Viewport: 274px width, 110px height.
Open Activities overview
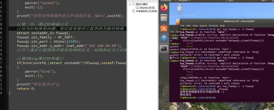pyautogui.click(x=166, y=1)
